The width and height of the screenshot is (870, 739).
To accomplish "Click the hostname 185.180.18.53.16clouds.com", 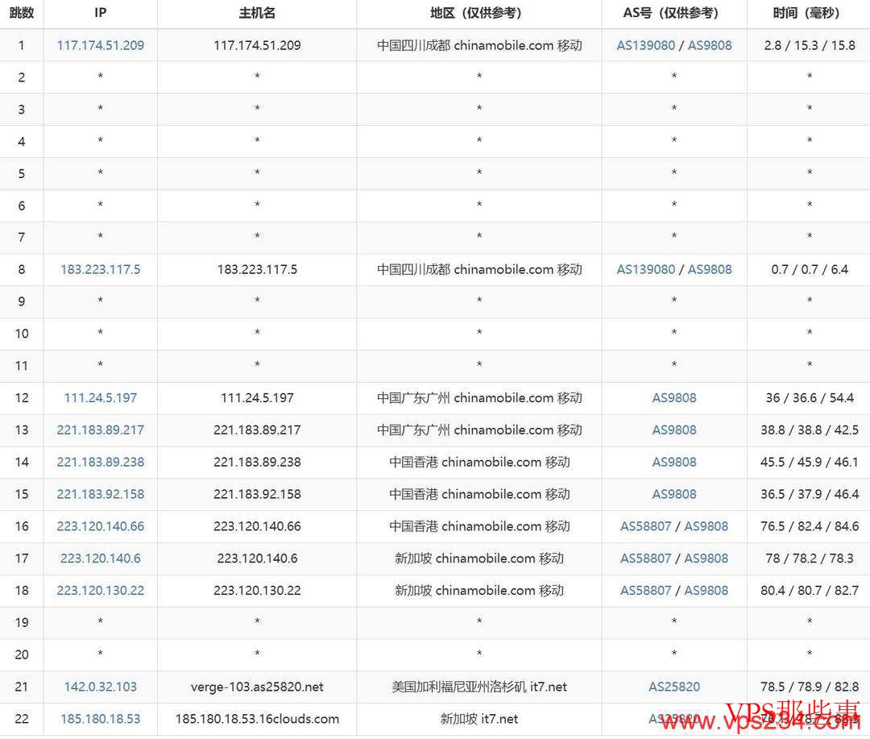I will (x=257, y=719).
